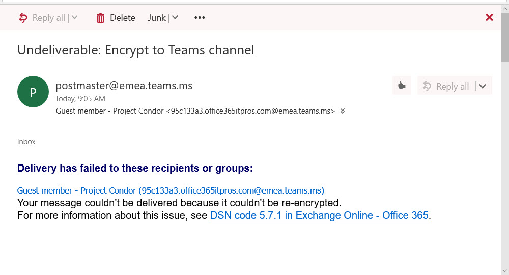Image resolution: width=509 pixels, height=275 pixels.
Task: Open the Guest member - Project Condor recipient link
Action: pos(171,190)
